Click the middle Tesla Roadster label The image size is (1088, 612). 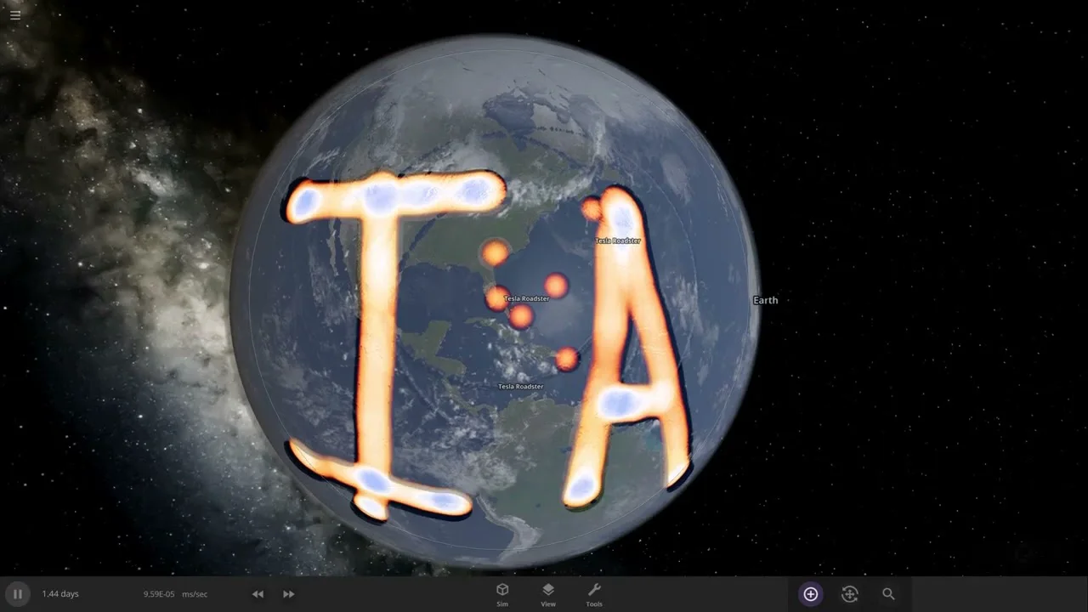click(526, 299)
